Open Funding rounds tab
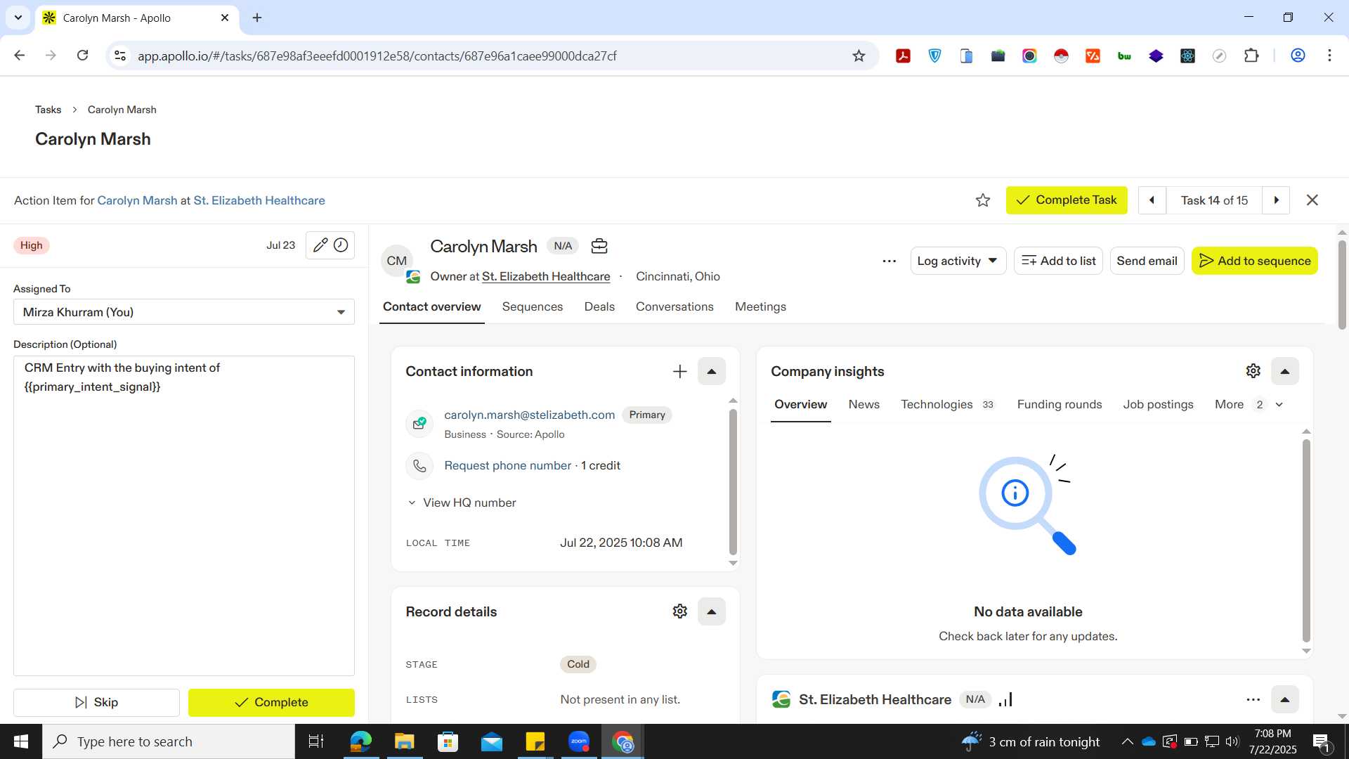Viewport: 1349px width, 759px height. (1059, 404)
